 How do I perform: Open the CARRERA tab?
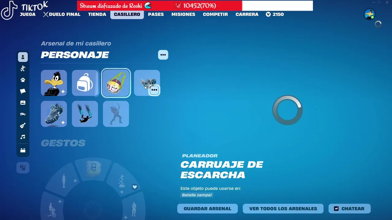pos(247,14)
